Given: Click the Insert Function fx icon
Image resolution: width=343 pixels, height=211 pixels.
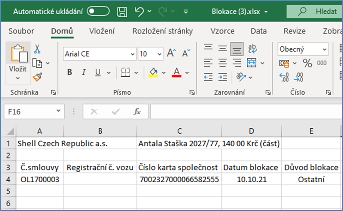Looking at the screenshot, I should [x=137, y=111].
